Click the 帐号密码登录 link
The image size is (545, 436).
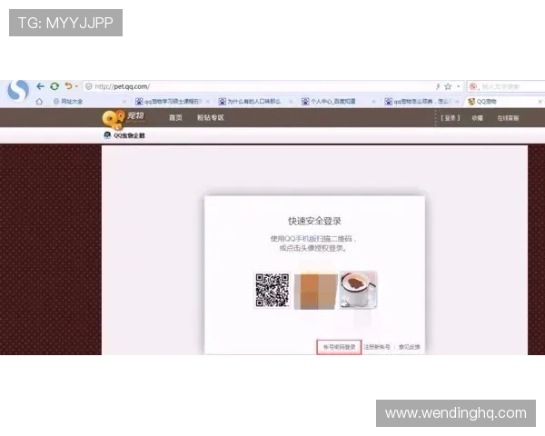click(339, 347)
